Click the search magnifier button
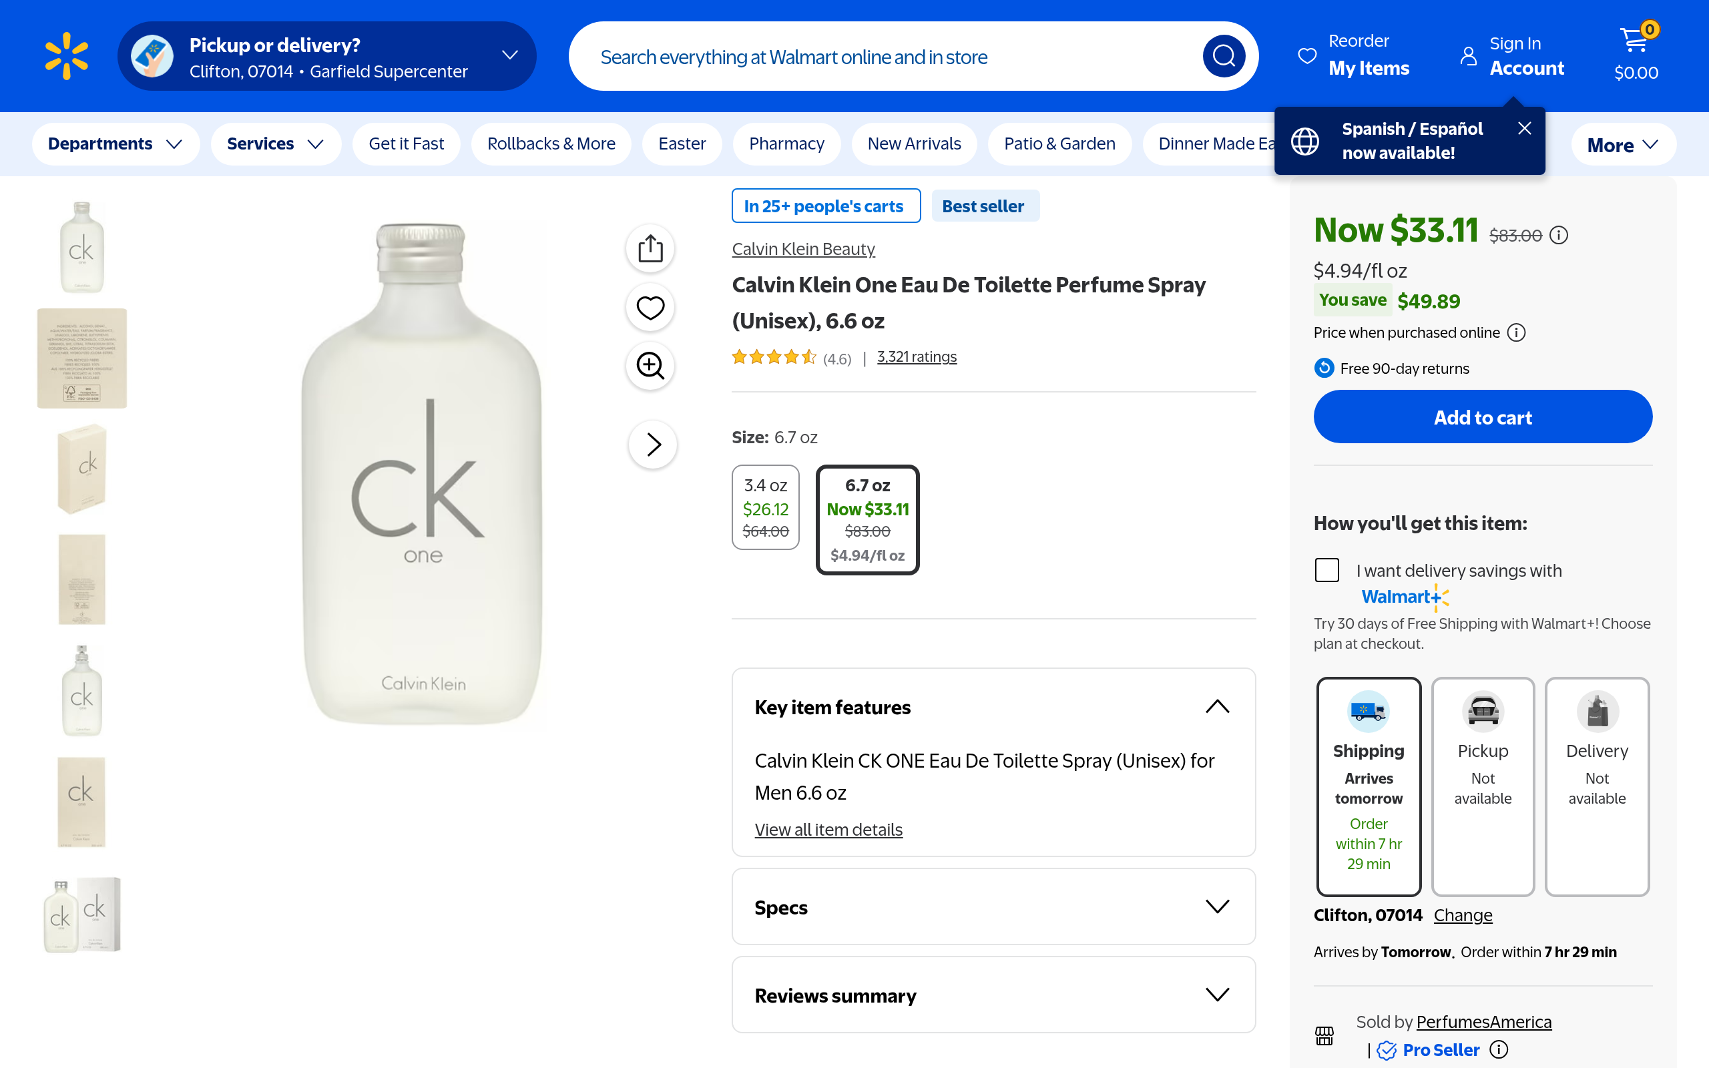This screenshot has width=1709, height=1068. coord(1223,56)
